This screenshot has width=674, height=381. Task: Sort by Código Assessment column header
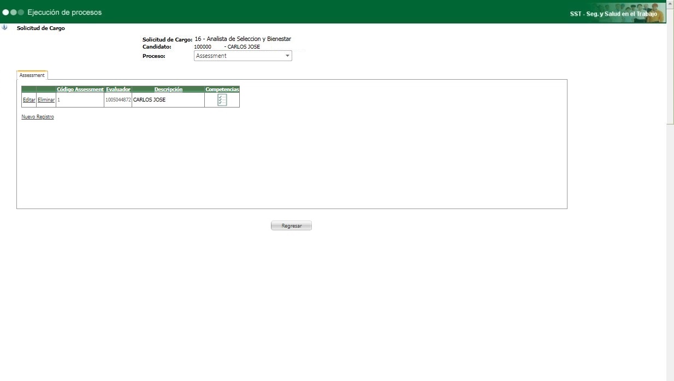click(x=80, y=90)
